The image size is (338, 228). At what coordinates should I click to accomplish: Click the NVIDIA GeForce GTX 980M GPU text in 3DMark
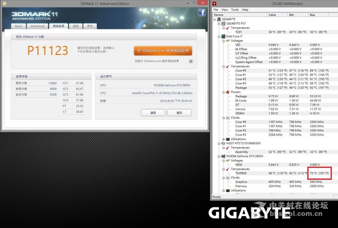172,85
